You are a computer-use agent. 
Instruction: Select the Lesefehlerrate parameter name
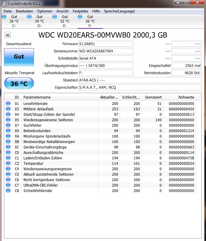(35, 104)
